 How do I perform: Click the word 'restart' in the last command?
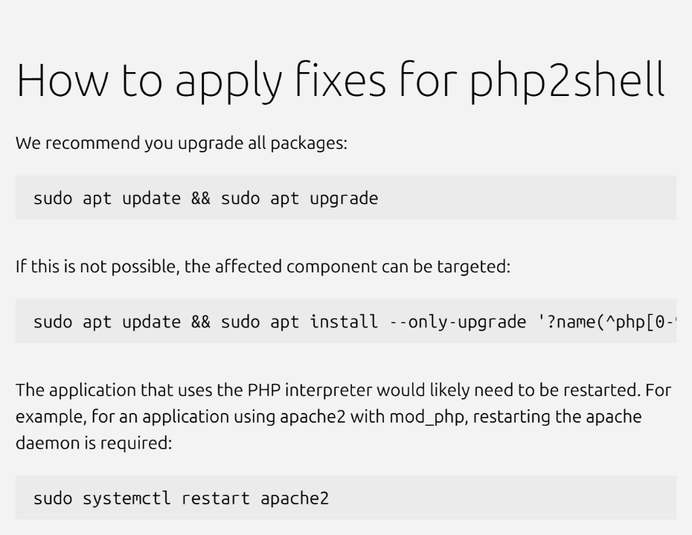click(x=216, y=499)
